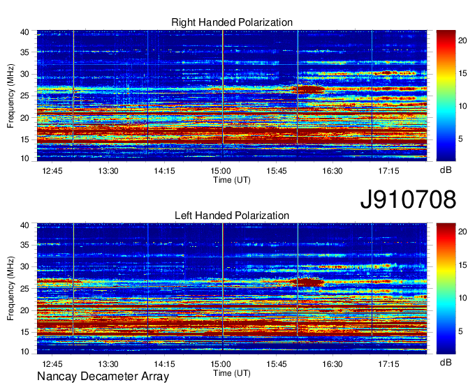Click the 15 MHz tick of the left-handed plot
The height and width of the screenshot is (385, 475).
click(24, 332)
